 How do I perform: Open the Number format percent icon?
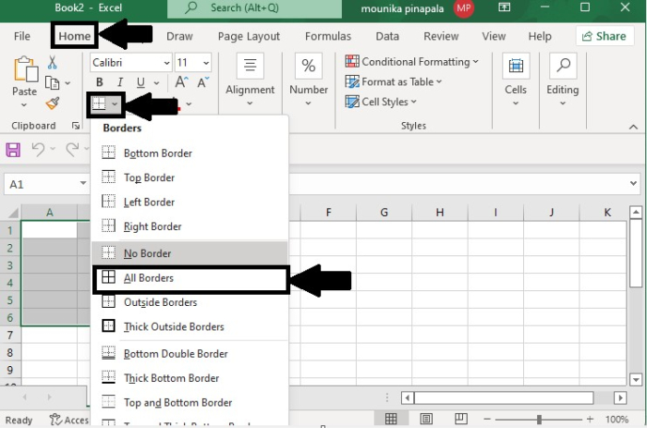309,66
